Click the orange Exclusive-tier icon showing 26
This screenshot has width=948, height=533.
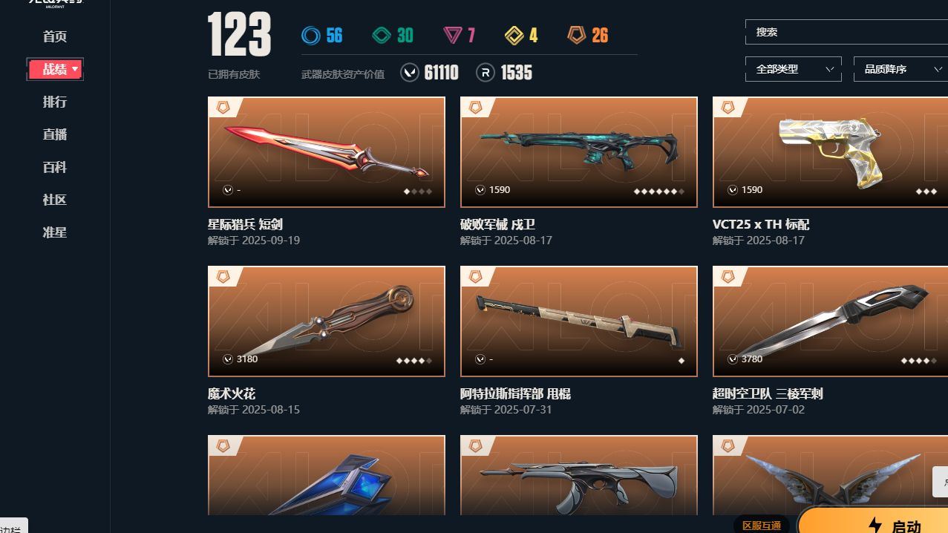coord(577,35)
